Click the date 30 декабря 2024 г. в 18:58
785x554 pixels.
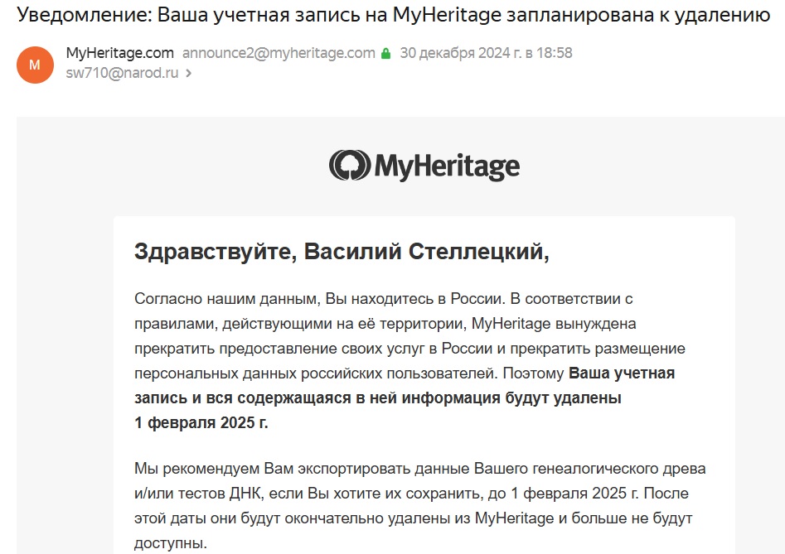coord(486,53)
